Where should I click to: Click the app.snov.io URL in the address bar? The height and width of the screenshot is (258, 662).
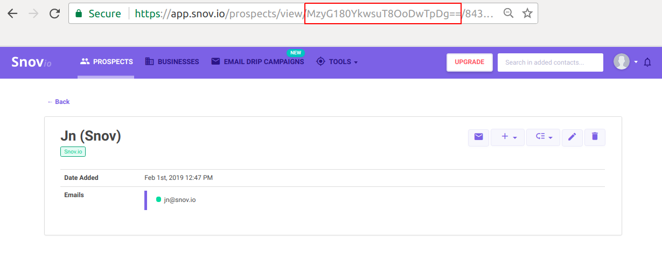pos(314,13)
